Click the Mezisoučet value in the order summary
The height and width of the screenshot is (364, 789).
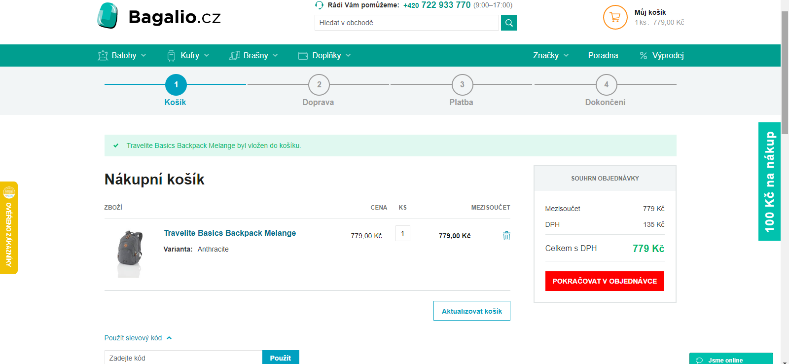(x=654, y=209)
